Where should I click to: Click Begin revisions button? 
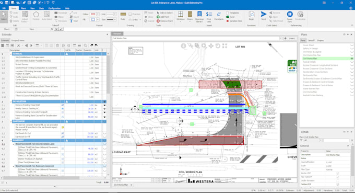pos(252,16)
